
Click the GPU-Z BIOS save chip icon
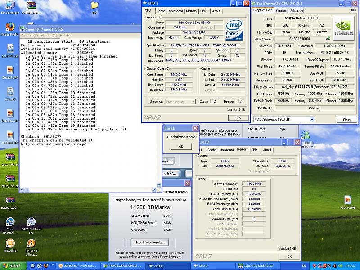tap(328, 39)
